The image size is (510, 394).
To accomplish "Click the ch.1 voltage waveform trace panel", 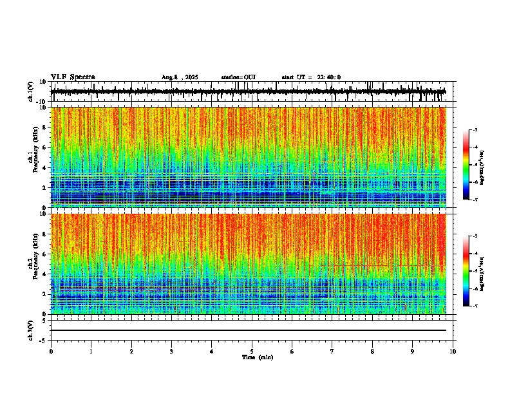I will click(251, 91).
